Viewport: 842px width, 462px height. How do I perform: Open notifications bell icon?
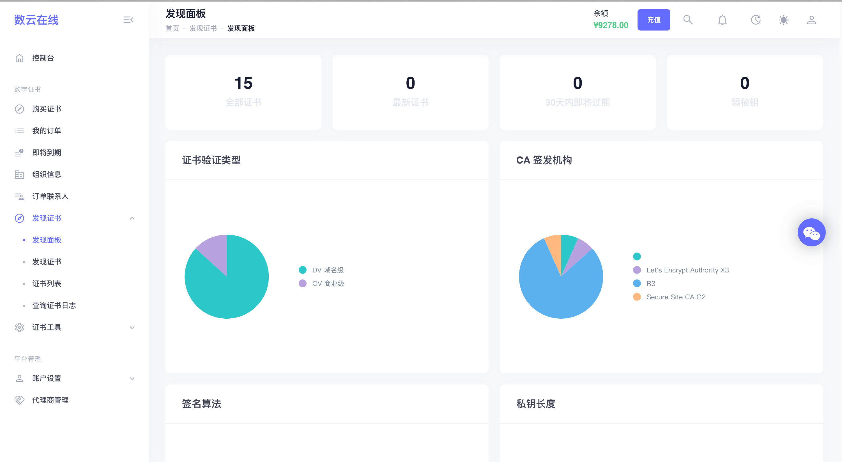pyautogui.click(x=722, y=20)
